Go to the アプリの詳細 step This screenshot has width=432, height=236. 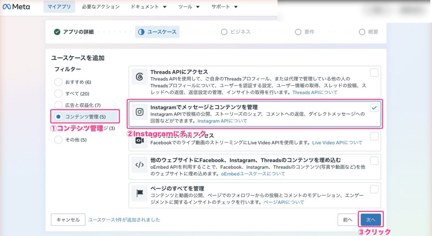click(74, 32)
